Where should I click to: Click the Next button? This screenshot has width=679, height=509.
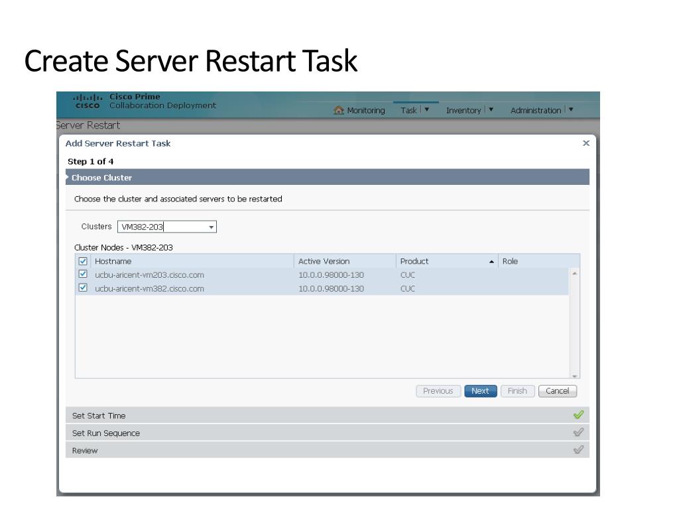(480, 391)
